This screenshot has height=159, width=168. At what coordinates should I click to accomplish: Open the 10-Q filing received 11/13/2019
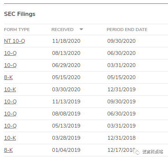tap(10, 101)
